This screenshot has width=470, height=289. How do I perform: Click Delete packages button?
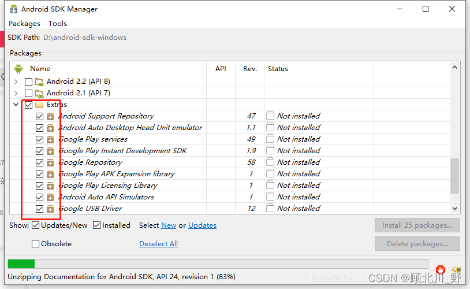click(417, 244)
